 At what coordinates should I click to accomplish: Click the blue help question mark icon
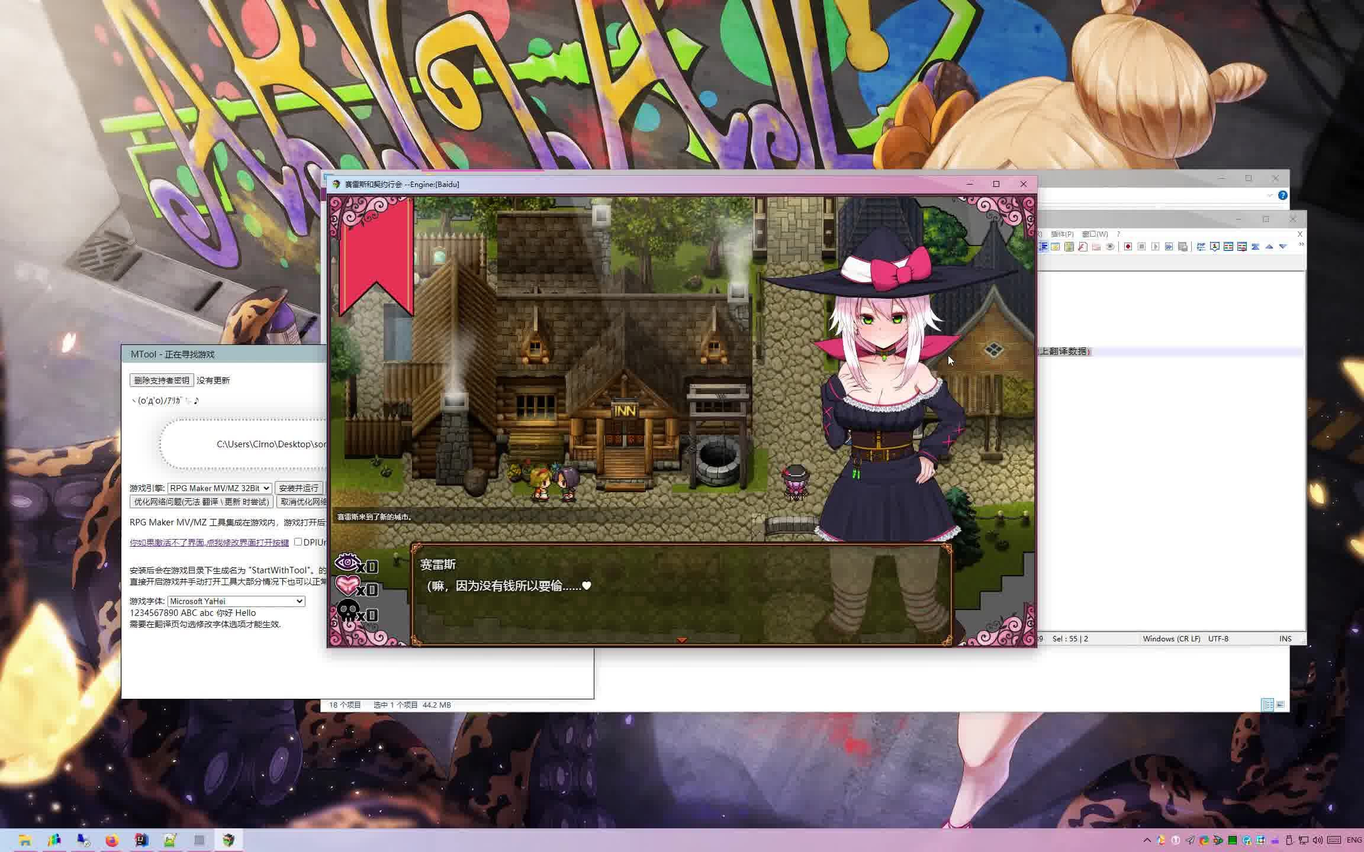pos(1283,195)
